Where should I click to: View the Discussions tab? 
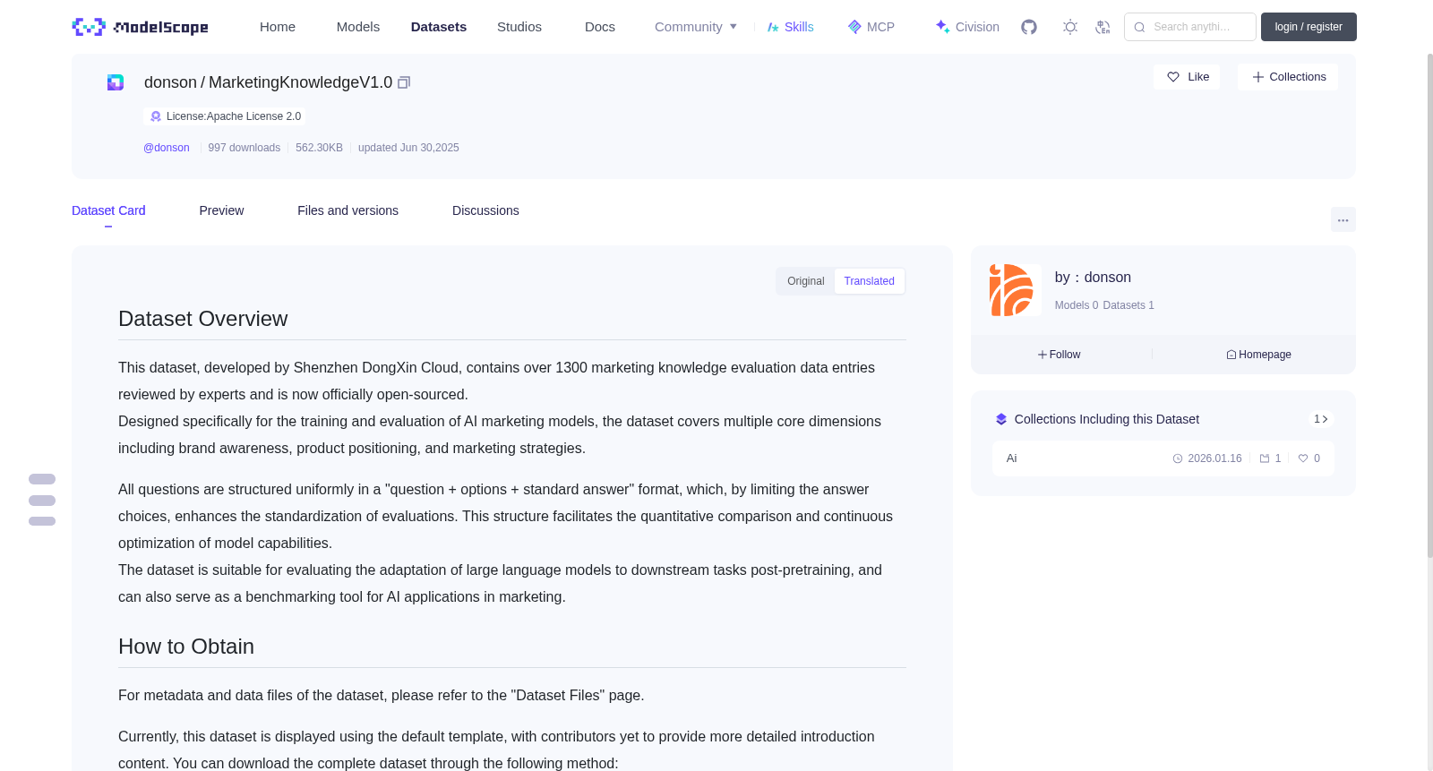click(485, 210)
